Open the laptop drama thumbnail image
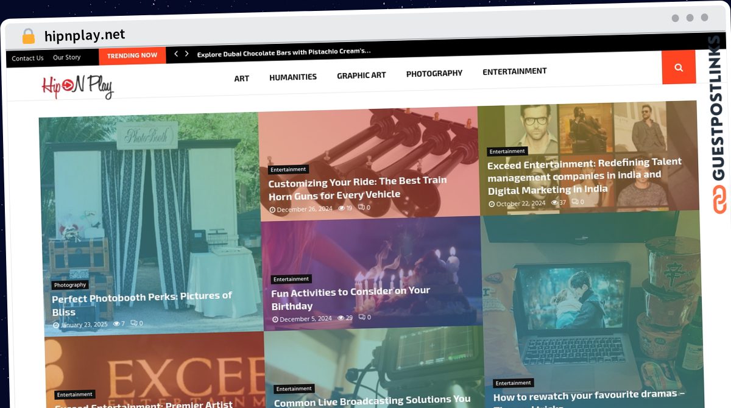This screenshot has height=408, width=731. (x=592, y=309)
